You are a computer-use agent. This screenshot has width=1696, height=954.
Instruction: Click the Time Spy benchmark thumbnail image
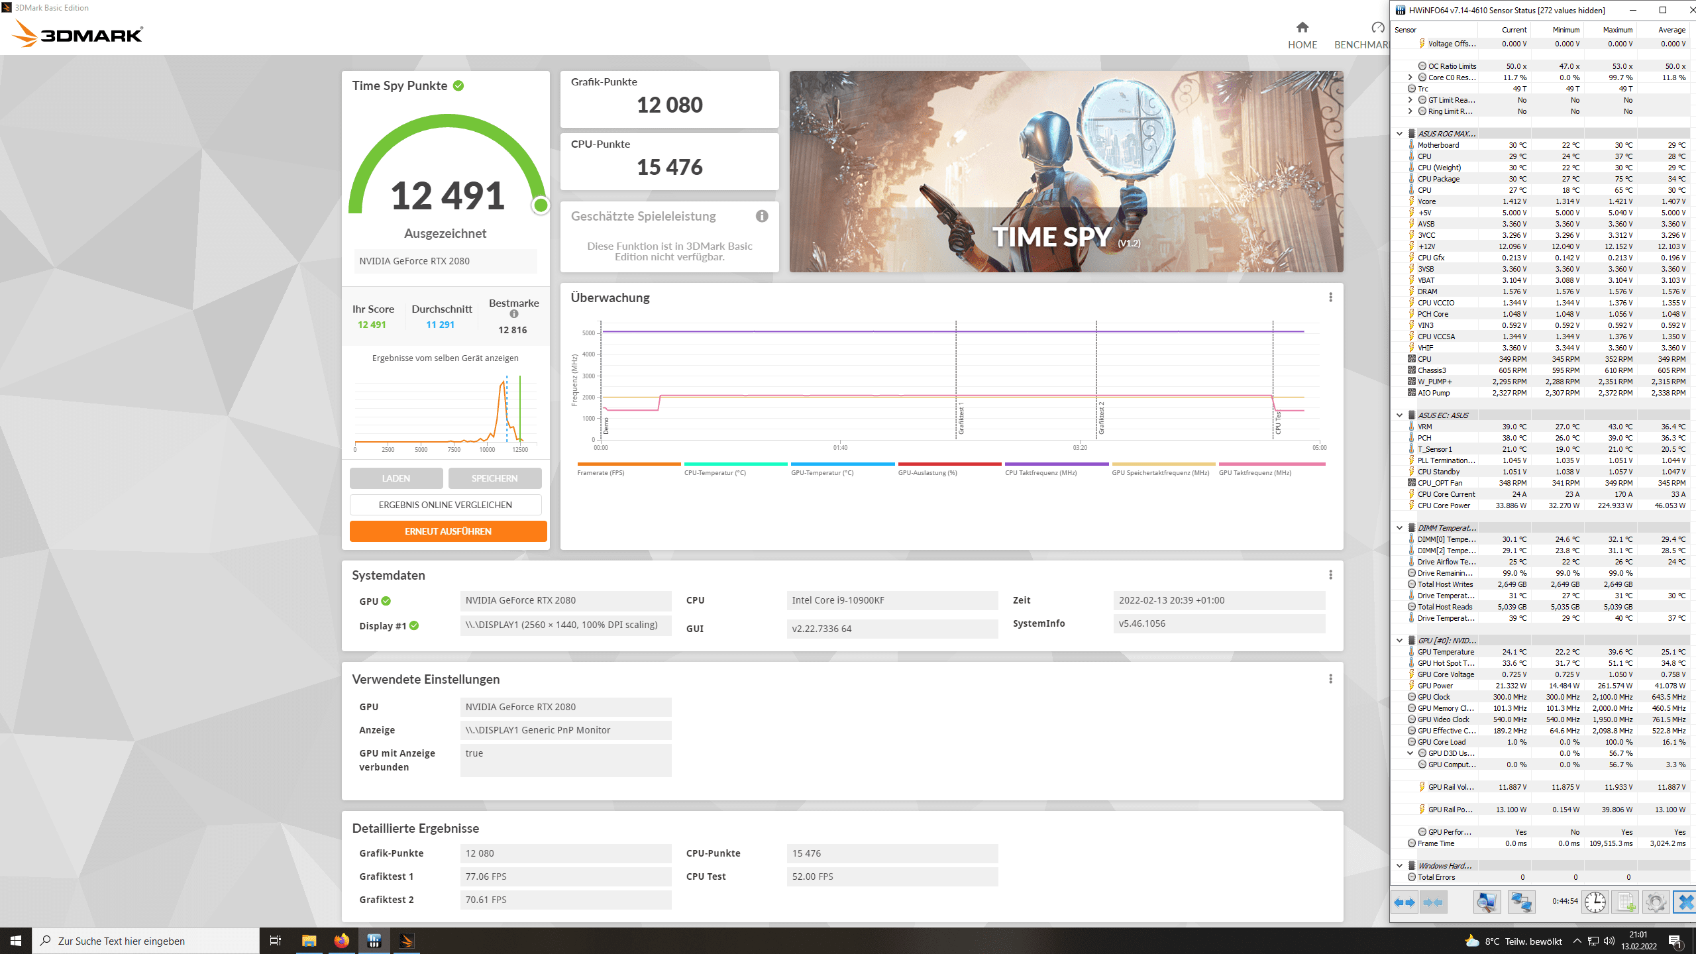(x=1066, y=172)
